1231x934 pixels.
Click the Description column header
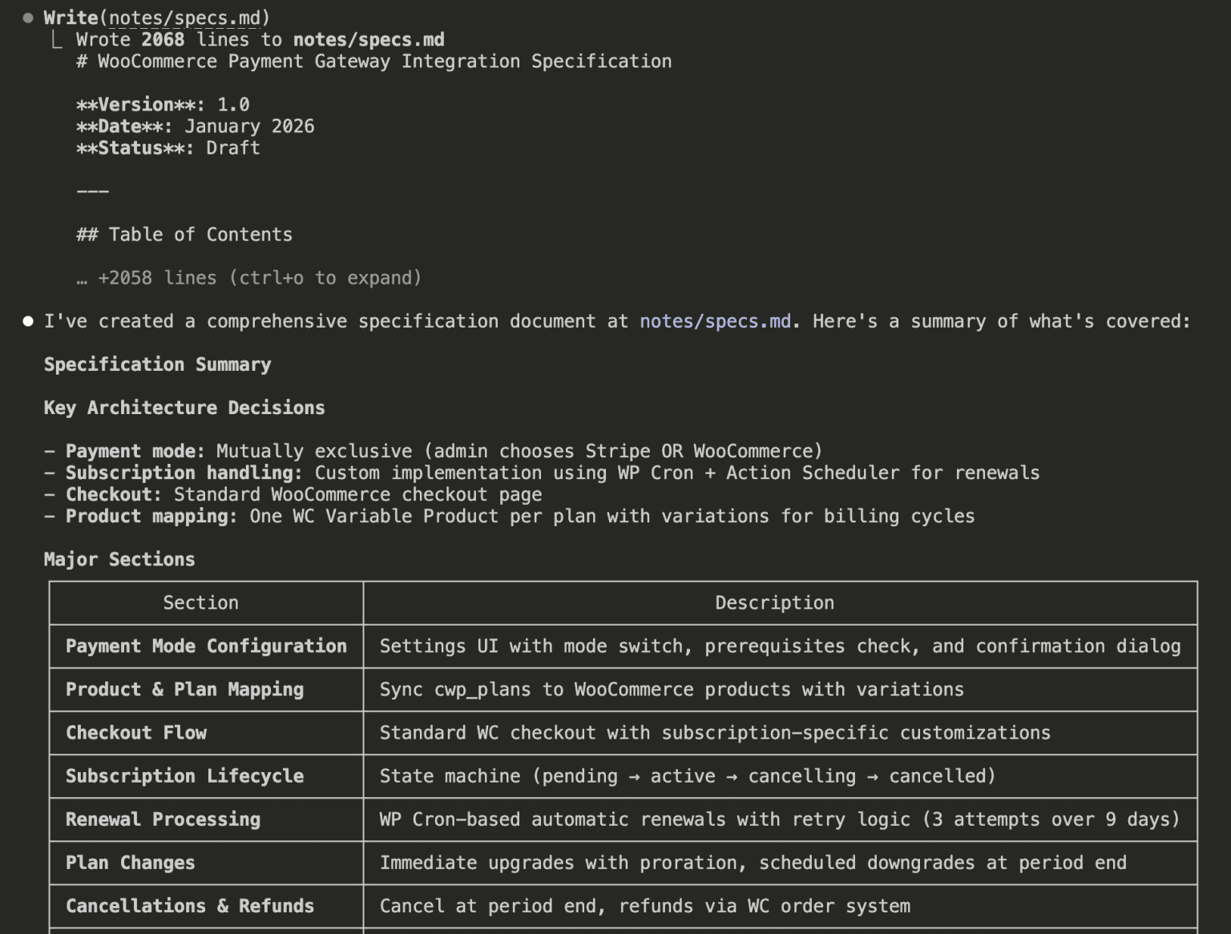point(774,602)
